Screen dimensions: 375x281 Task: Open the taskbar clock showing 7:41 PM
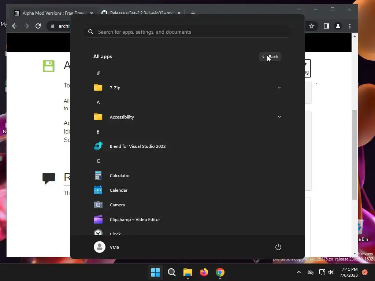click(x=349, y=272)
